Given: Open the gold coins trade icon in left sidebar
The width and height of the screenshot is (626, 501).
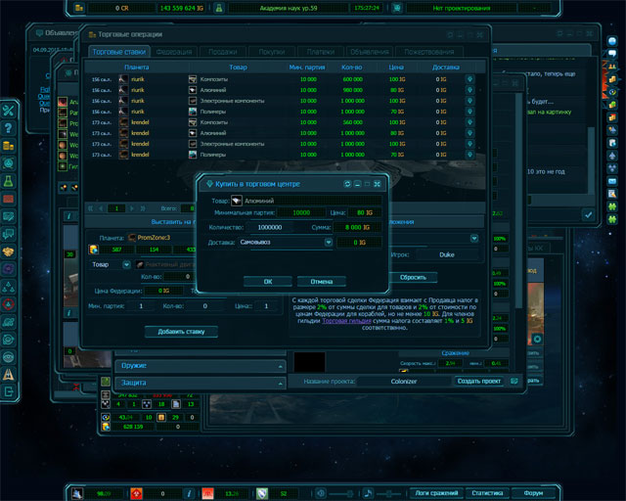Looking at the screenshot, I should point(9,146).
